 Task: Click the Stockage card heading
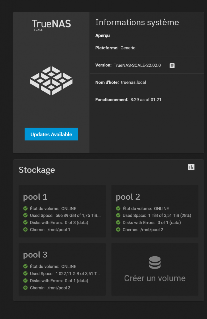click(37, 170)
